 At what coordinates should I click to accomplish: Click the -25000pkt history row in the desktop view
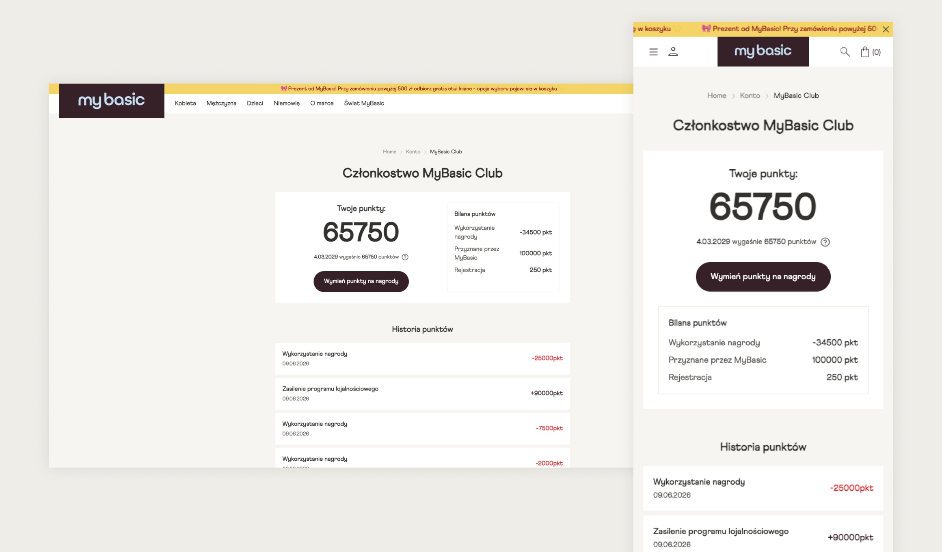click(422, 358)
